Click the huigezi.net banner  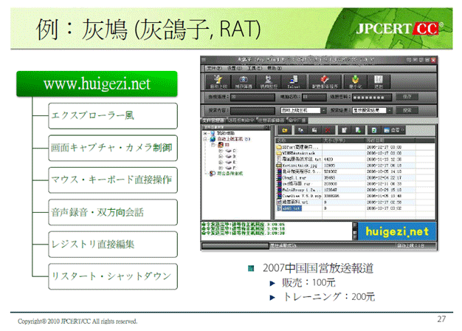point(396,231)
